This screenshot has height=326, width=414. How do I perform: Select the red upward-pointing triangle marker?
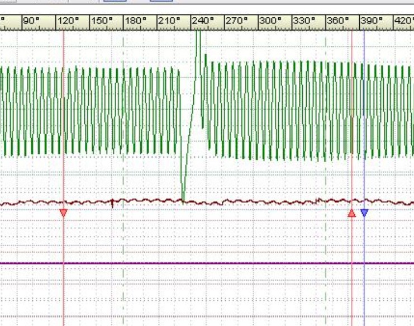click(351, 213)
